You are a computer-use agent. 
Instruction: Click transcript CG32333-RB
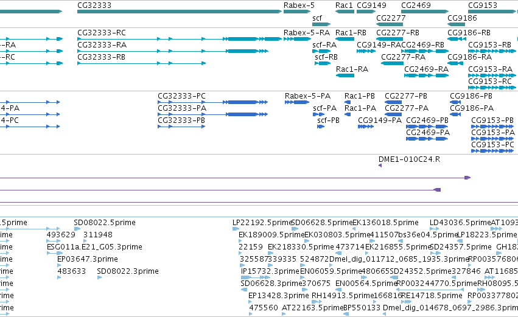141,63
